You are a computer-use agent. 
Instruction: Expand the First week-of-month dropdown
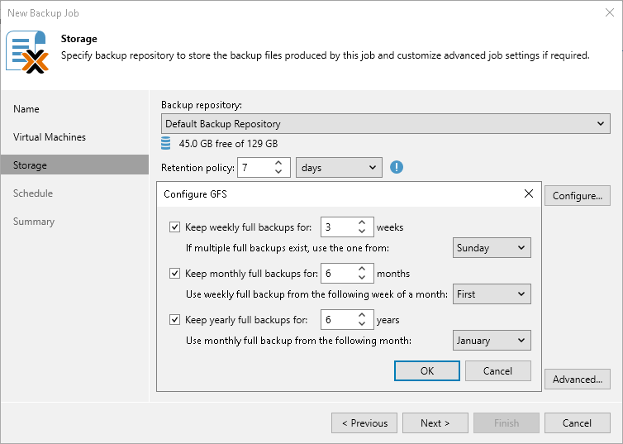point(492,294)
